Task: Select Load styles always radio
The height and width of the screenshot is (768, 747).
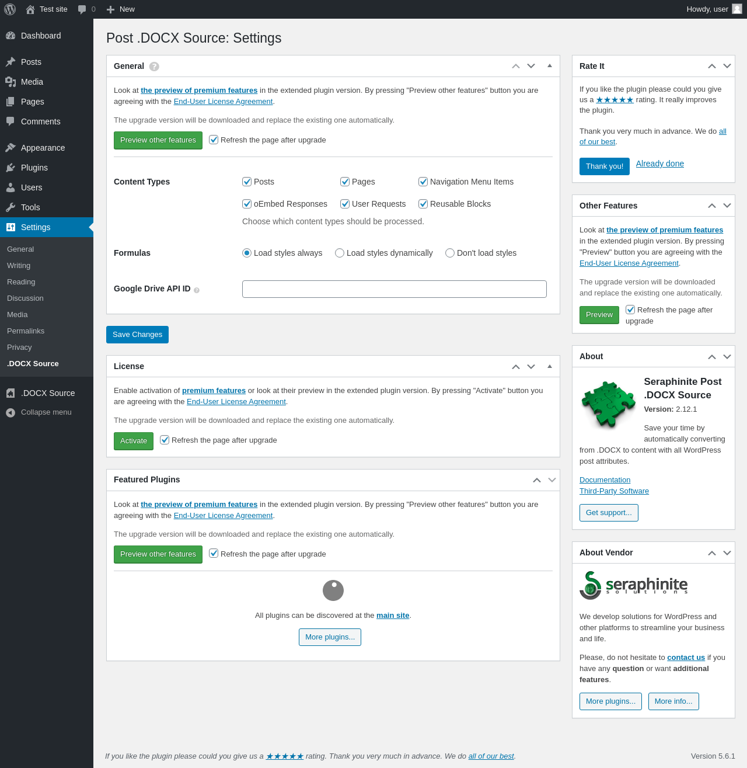Action: [247, 253]
